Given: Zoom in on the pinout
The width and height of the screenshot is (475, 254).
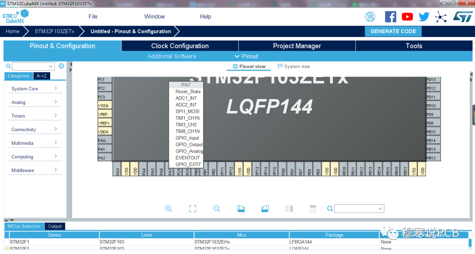Looking at the screenshot, I should click(x=168, y=209).
